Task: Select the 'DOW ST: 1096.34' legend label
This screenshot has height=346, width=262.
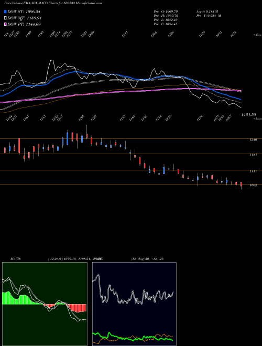Action: [x=24, y=12]
